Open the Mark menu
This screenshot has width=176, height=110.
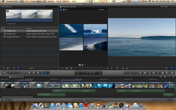pos(39,1)
